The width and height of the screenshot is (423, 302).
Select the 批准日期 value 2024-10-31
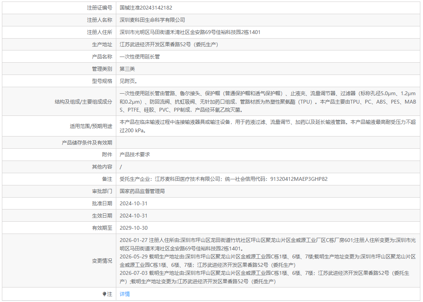(133, 204)
